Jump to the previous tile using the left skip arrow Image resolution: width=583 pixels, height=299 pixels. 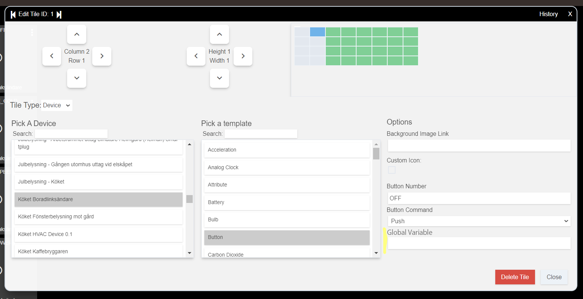(13, 14)
